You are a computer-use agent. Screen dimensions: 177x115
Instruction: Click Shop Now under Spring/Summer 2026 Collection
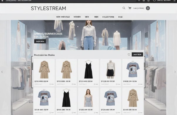(40, 41)
